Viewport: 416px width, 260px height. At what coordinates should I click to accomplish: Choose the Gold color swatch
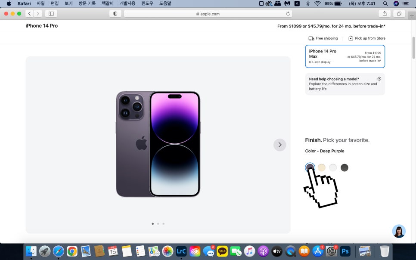[x=322, y=167]
